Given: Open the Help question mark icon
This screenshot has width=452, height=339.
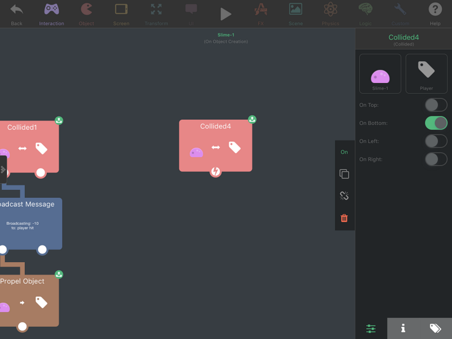Looking at the screenshot, I should tap(435, 14).
